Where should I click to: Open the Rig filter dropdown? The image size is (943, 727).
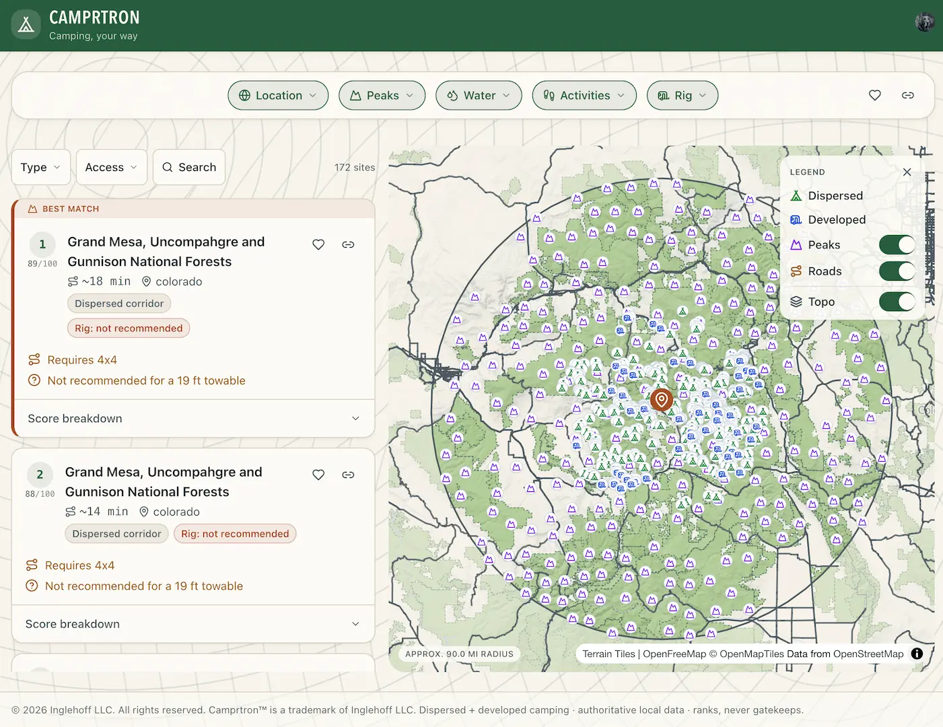tap(683, 96)
